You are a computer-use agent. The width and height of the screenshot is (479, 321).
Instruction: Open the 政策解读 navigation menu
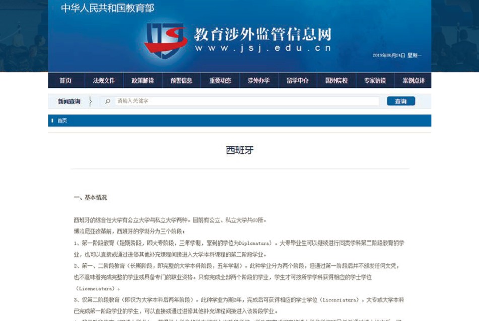pos(144,80)
